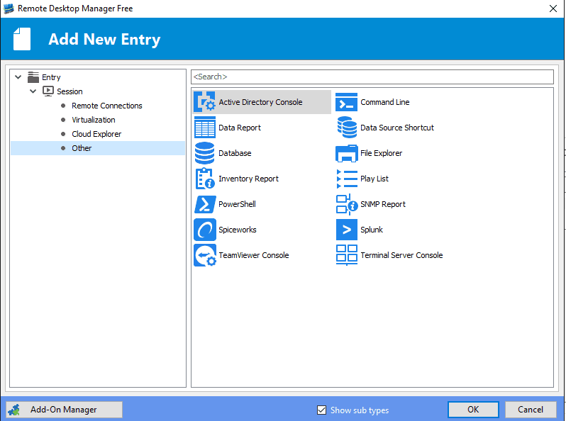566x421 pixels.
Task: Choose the Terminal Server Console icon
Action: (x=347, y=255)
